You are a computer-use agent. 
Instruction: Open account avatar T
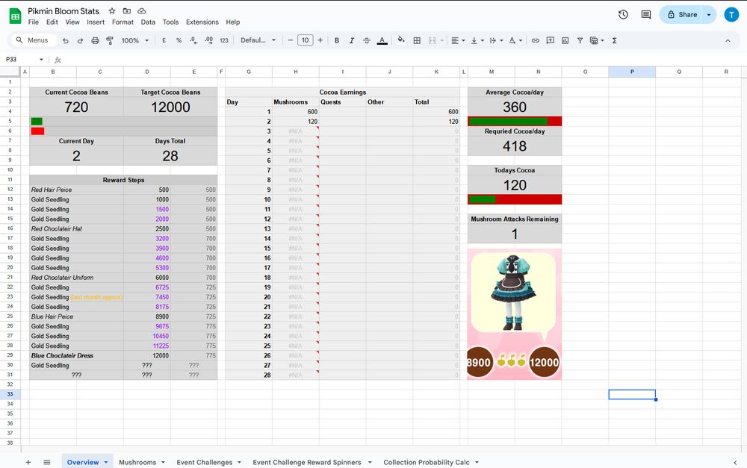pyautogui.click(x=731, y=15)
